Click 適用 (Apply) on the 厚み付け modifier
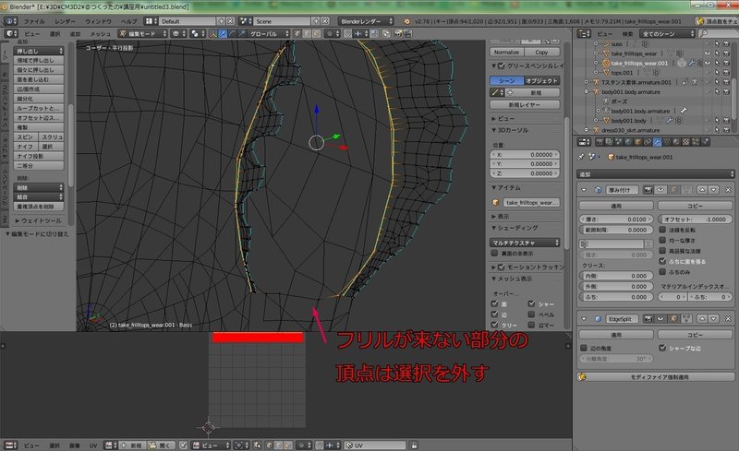Screen dimensions: 739x451 click(x=616, y=206)
